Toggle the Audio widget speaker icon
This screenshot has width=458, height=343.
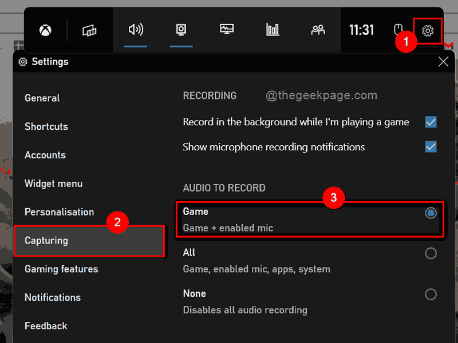135,30
